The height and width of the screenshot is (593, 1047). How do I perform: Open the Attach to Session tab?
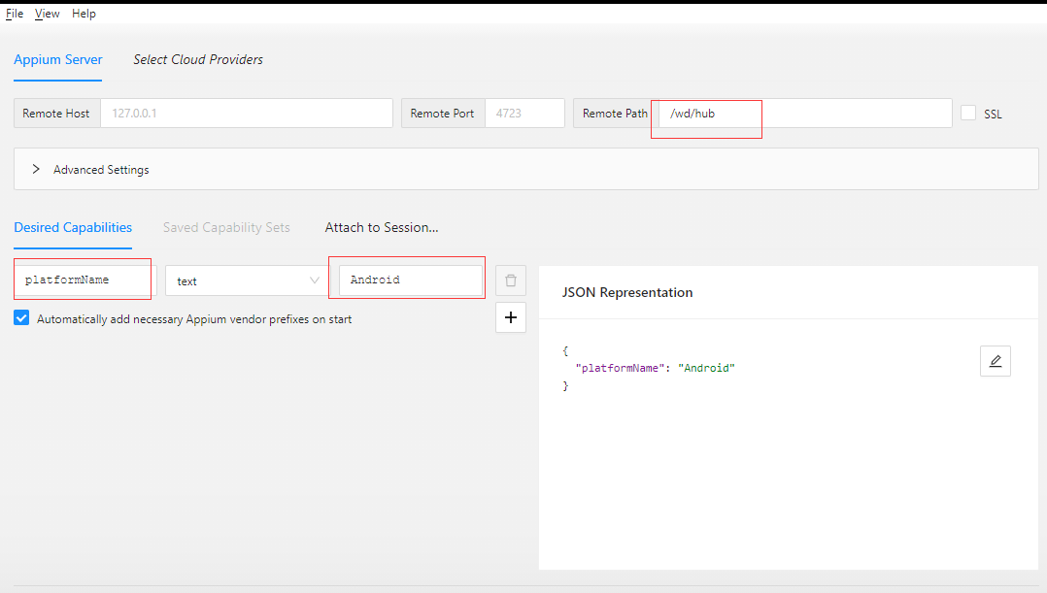coord(382,227)
